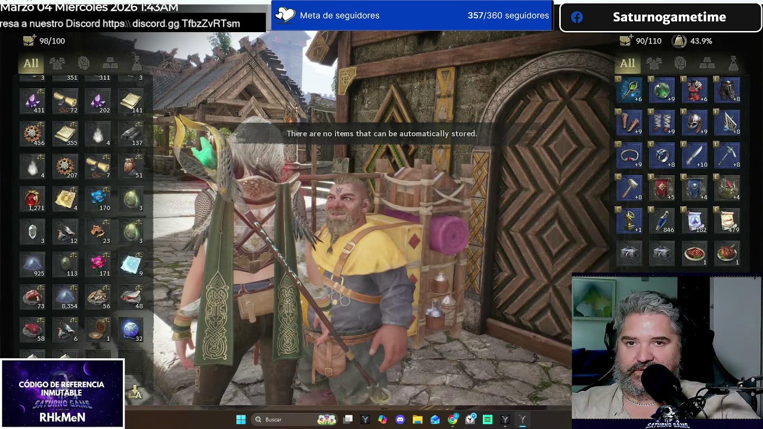763x429 pixels.
Task: Select the blue scroll stack of 182
Action: click(694, 220)
